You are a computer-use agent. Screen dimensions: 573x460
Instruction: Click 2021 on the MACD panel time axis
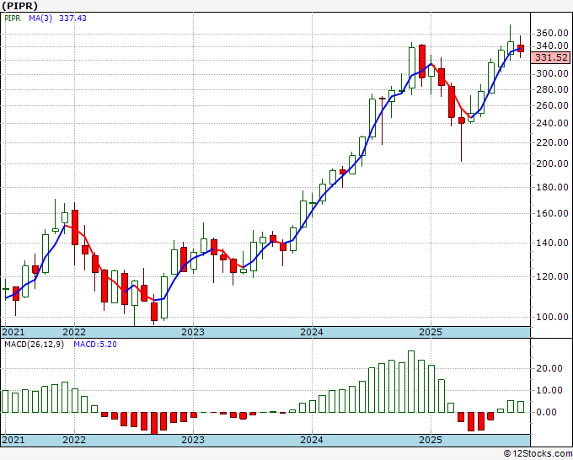[13, 440]
